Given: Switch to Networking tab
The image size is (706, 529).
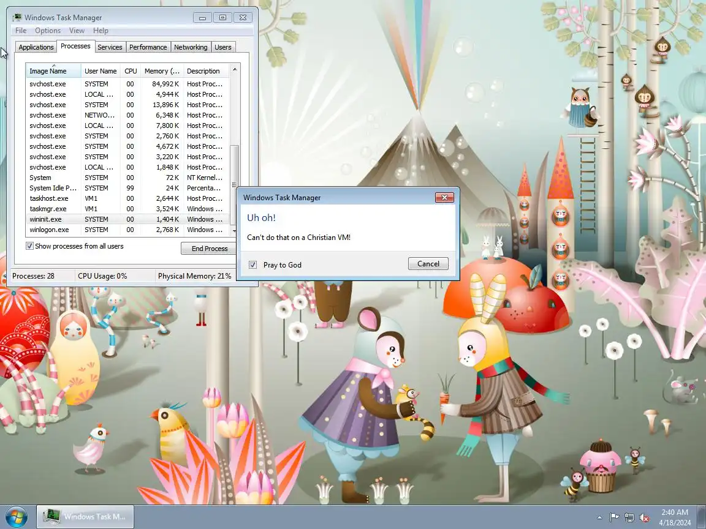Looking at the screenshot, I should pyautogui.click(x=191, y=47).
